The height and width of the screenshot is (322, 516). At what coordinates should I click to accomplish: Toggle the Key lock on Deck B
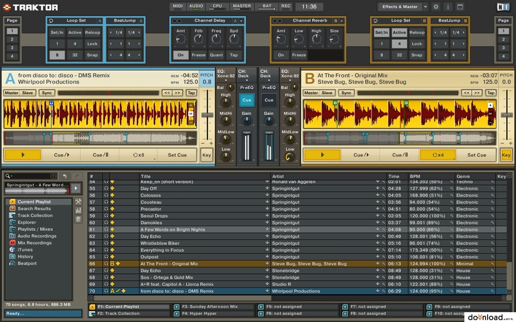(x=506, y=155)
